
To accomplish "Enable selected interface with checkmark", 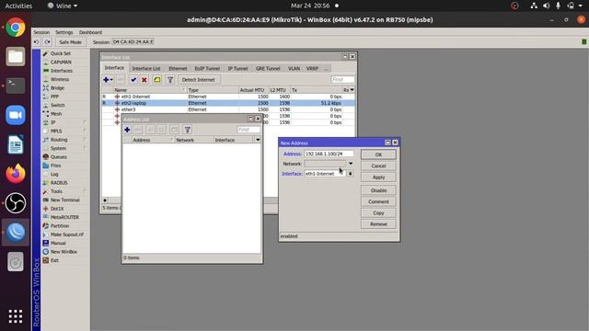I will tap(133, 80).
